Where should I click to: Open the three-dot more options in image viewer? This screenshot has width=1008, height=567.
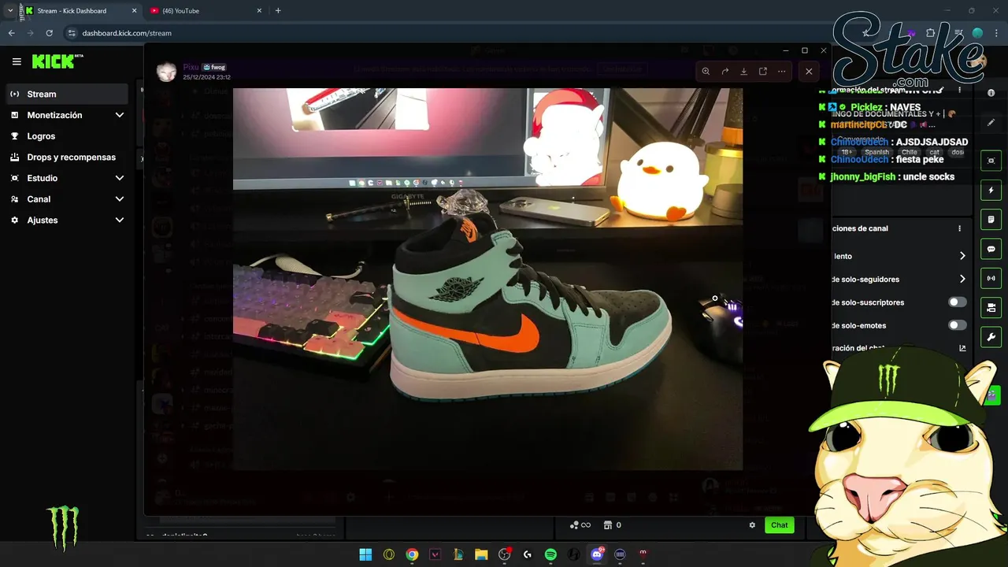(782, 71)
